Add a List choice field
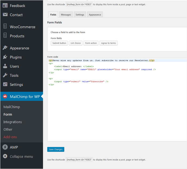This screenshot has width=187, height=169. (x=76, y=43)
